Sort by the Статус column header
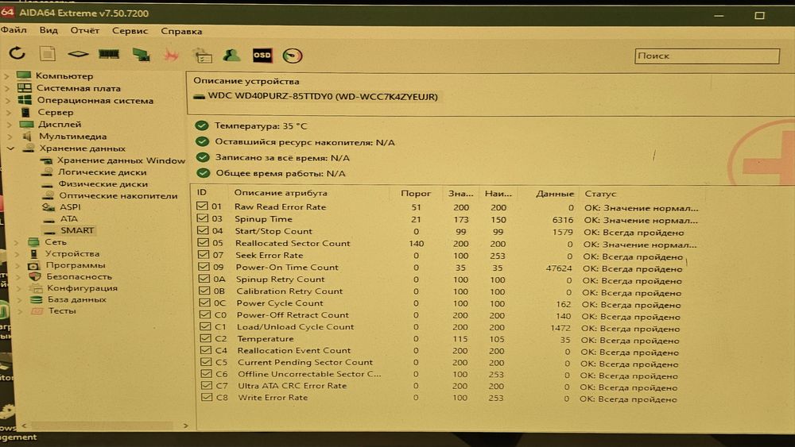 point(600,194)
